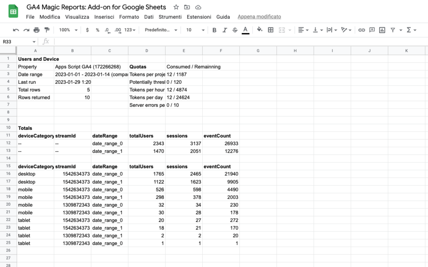Create a filter with funnel icon
This screenshot has width=428, height=267.
pyautogui.click(x=393, y=30)
